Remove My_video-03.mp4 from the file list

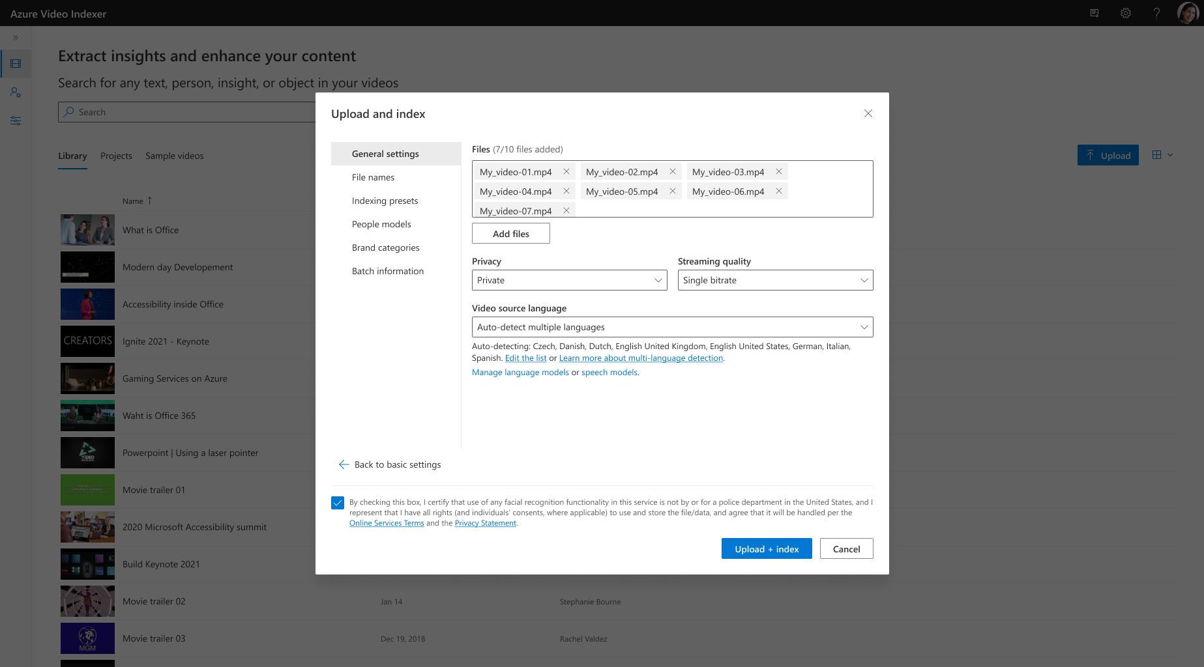coord(779,172)
